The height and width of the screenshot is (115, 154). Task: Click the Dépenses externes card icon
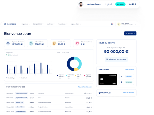[x=77, y=43]
